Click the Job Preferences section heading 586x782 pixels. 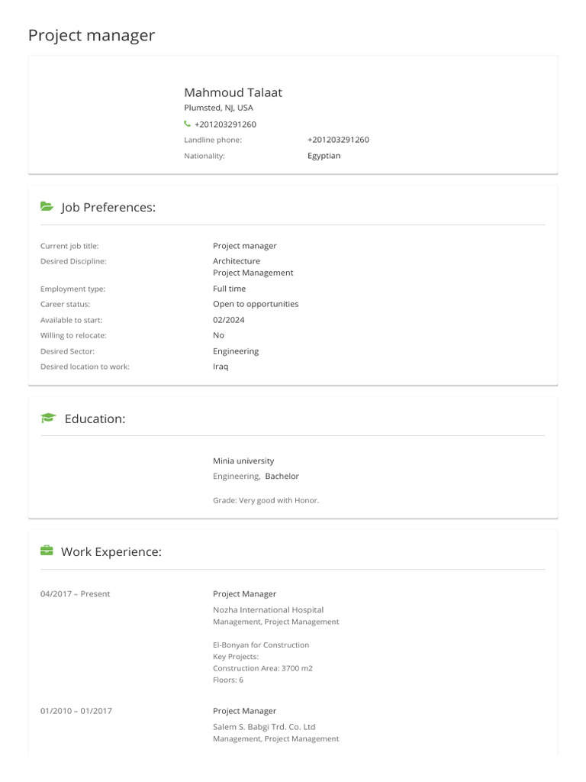(x=108, y=207)
